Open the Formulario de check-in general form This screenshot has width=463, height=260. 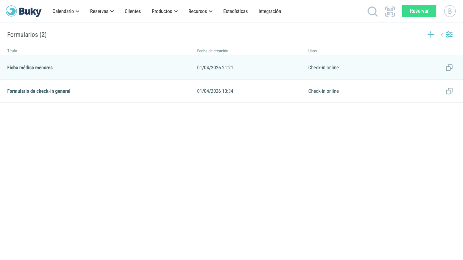coord(39,91)
